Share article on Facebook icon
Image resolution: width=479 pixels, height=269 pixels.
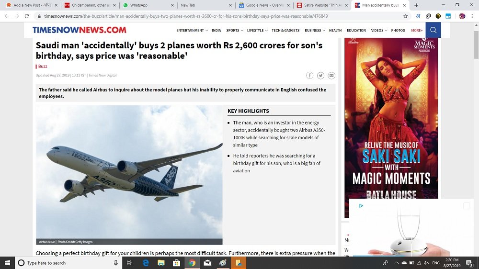(310, 76)
